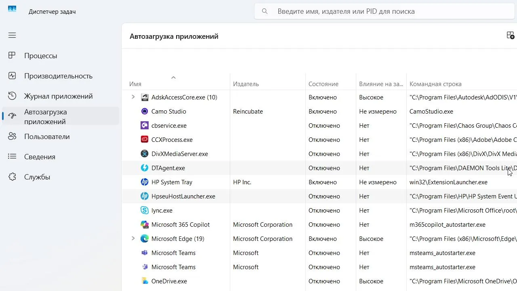This screenshot has width=517, height=291.
Task: Open the Services puzzle-piece icon
Action: point(12,177)
